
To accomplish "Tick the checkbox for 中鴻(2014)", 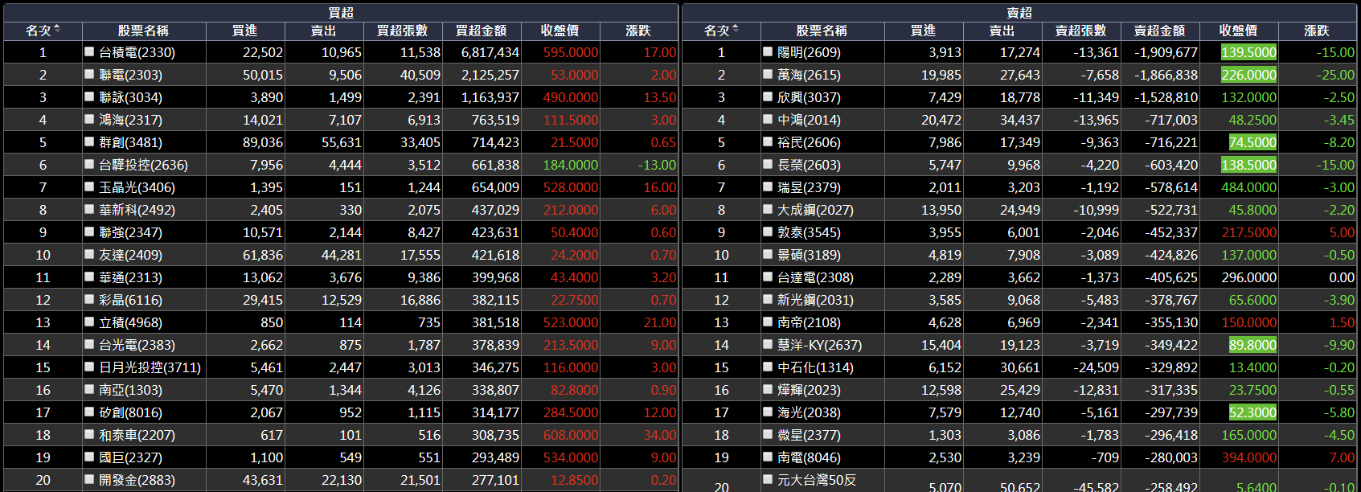I will tap(768, 119).
